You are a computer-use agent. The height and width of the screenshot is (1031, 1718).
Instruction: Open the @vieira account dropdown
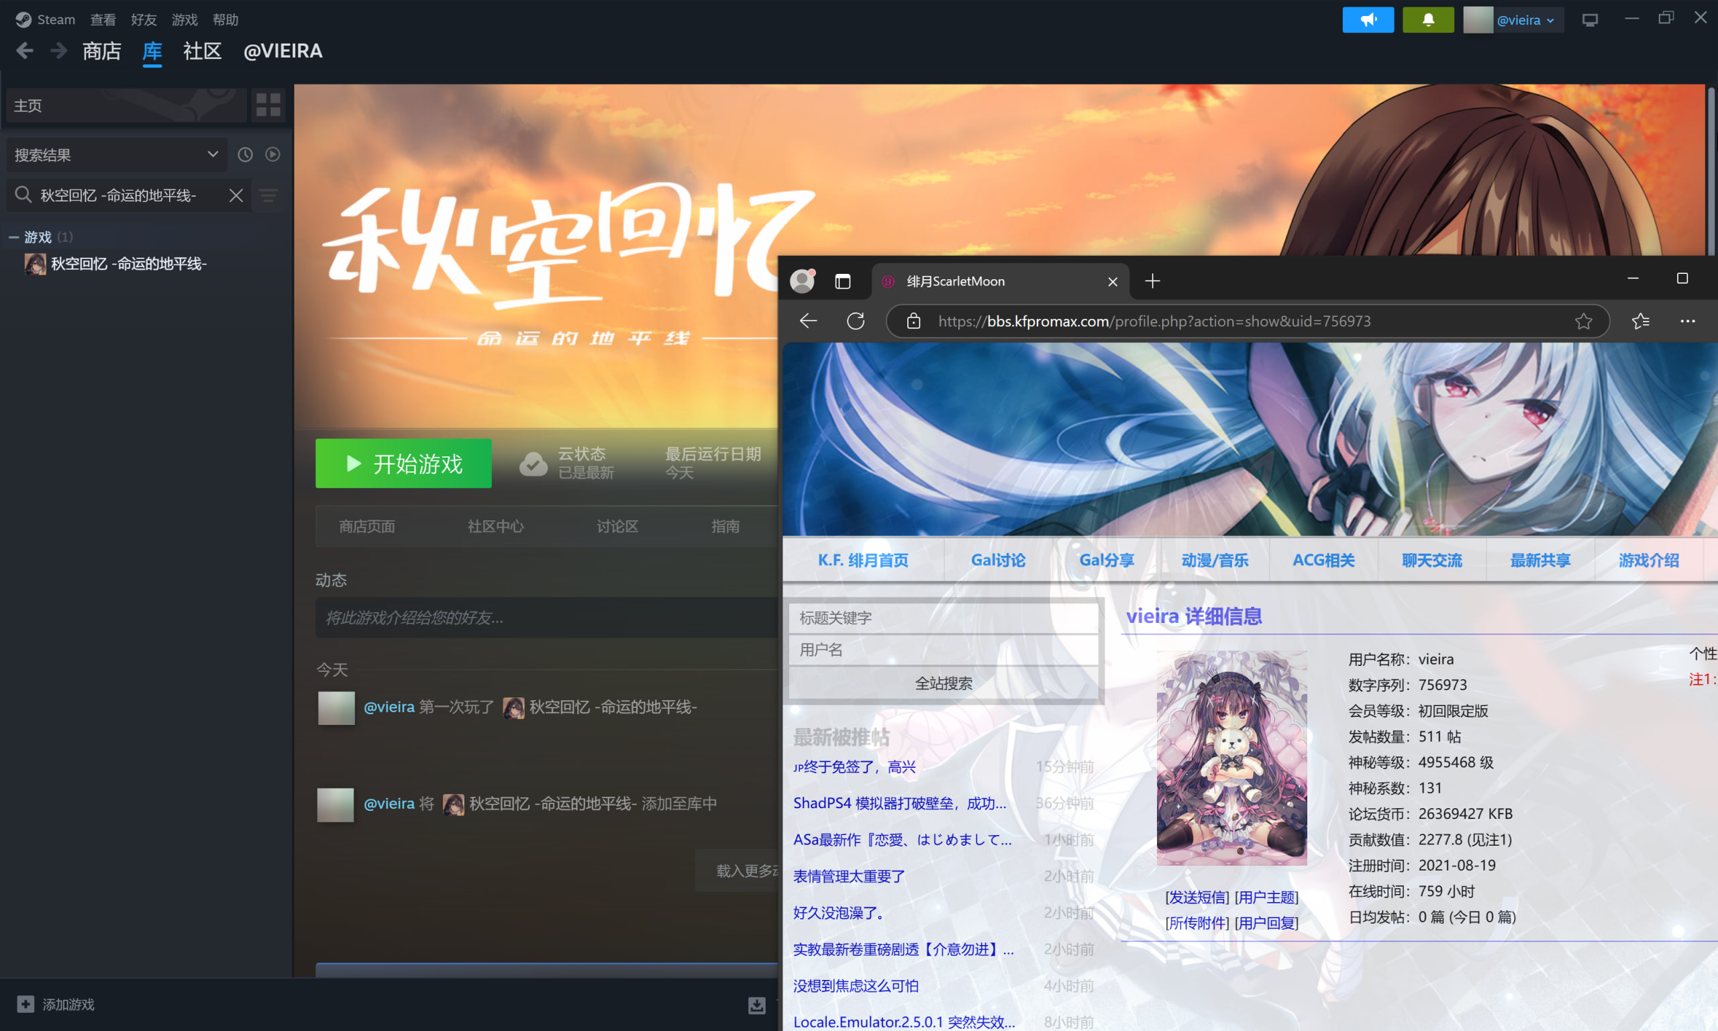(1525, 19)
